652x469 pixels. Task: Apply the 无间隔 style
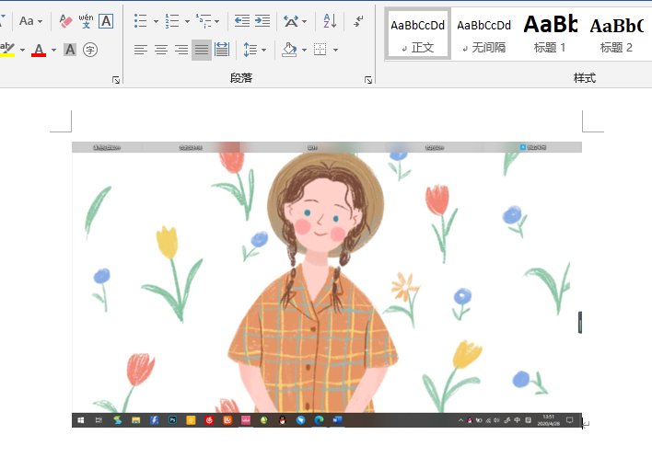coord(483,33)
